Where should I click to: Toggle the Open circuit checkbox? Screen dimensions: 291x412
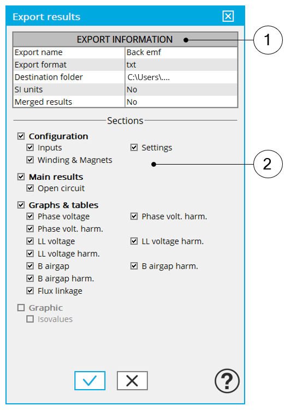pos(30,188)
